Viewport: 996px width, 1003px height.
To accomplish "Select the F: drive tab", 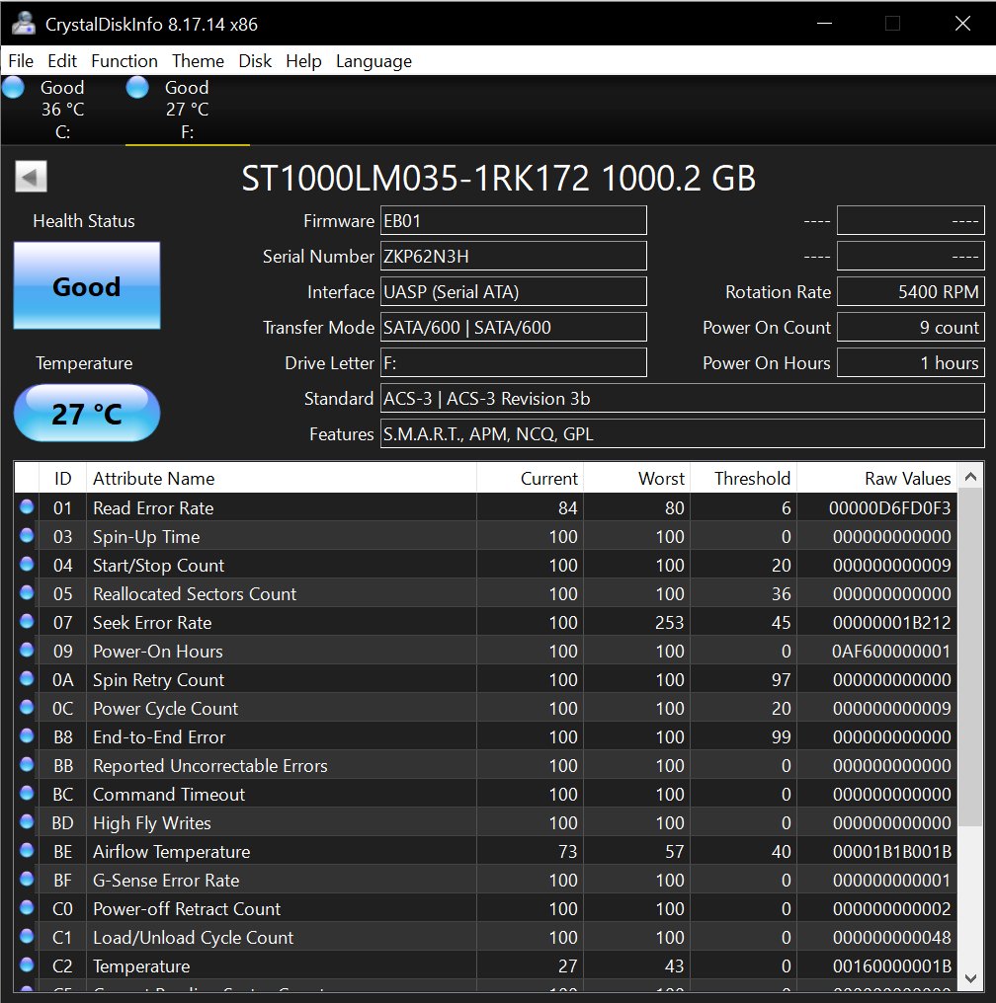I will (x=187, y=110).
